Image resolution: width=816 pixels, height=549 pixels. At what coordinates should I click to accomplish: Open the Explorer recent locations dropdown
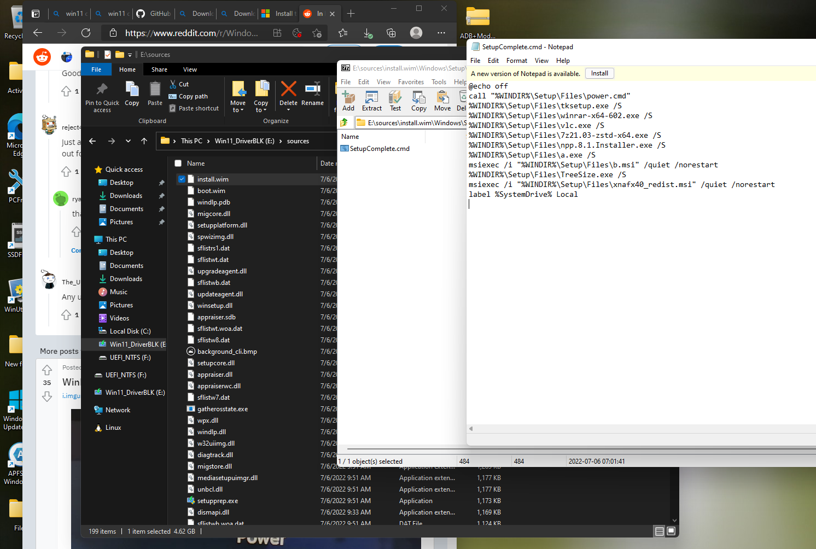(x=128, y=141)
